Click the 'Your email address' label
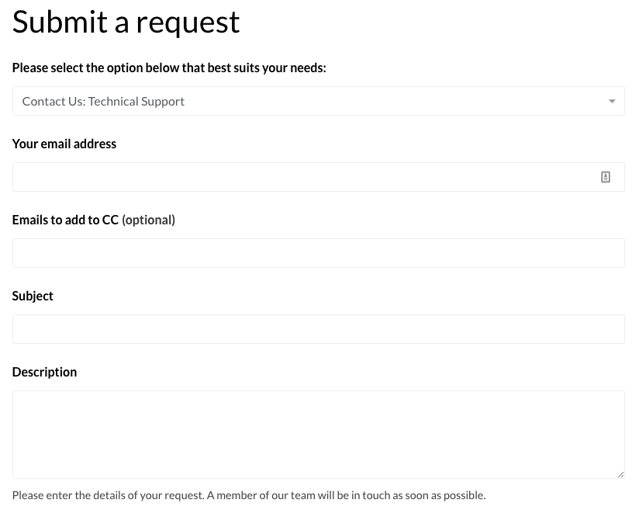639x517 pixels. [x=64, y=144]
